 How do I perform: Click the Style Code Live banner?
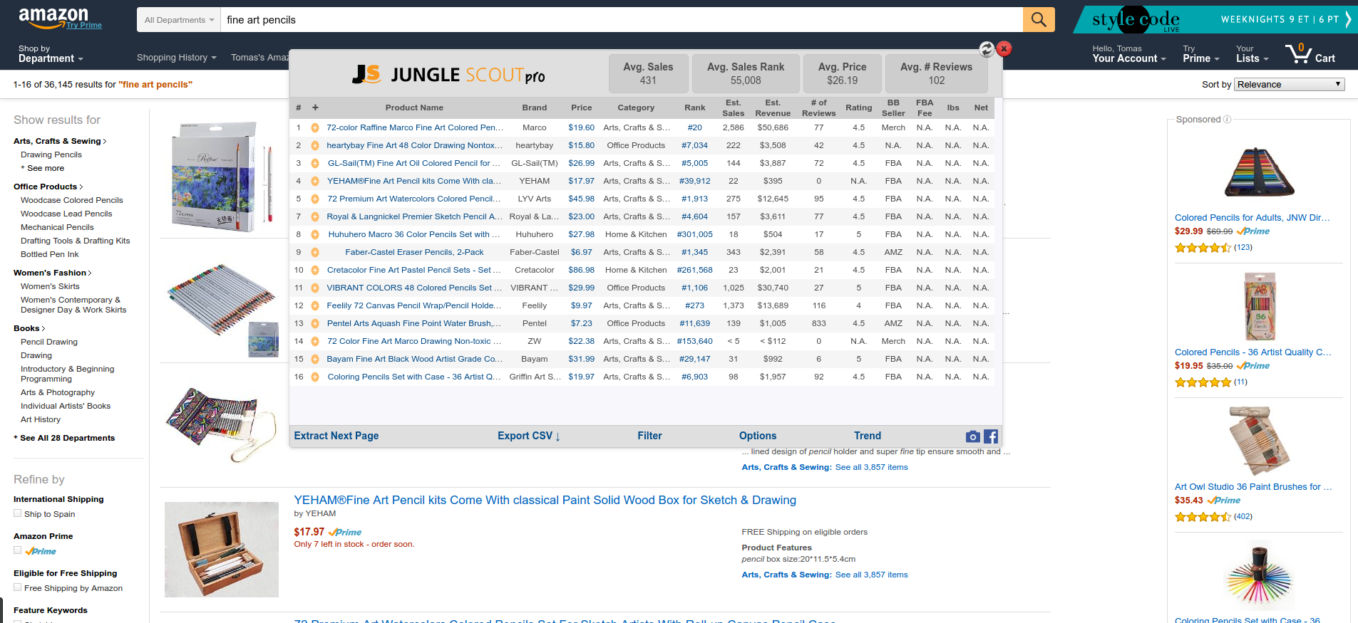click(x=1215, y=19)
